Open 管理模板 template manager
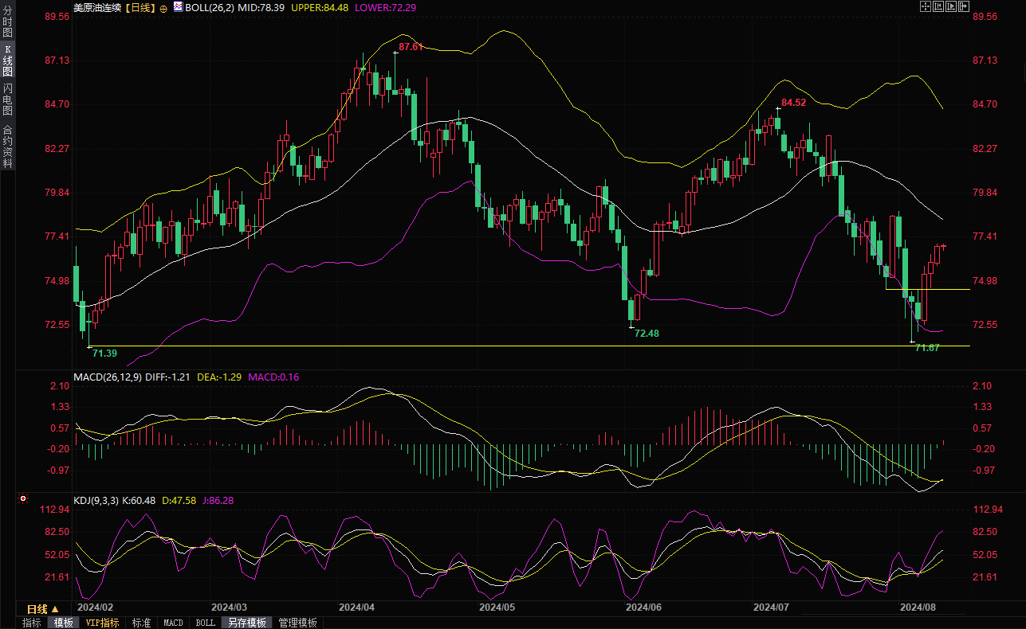Screen dimensions: 1026x629 297,623
